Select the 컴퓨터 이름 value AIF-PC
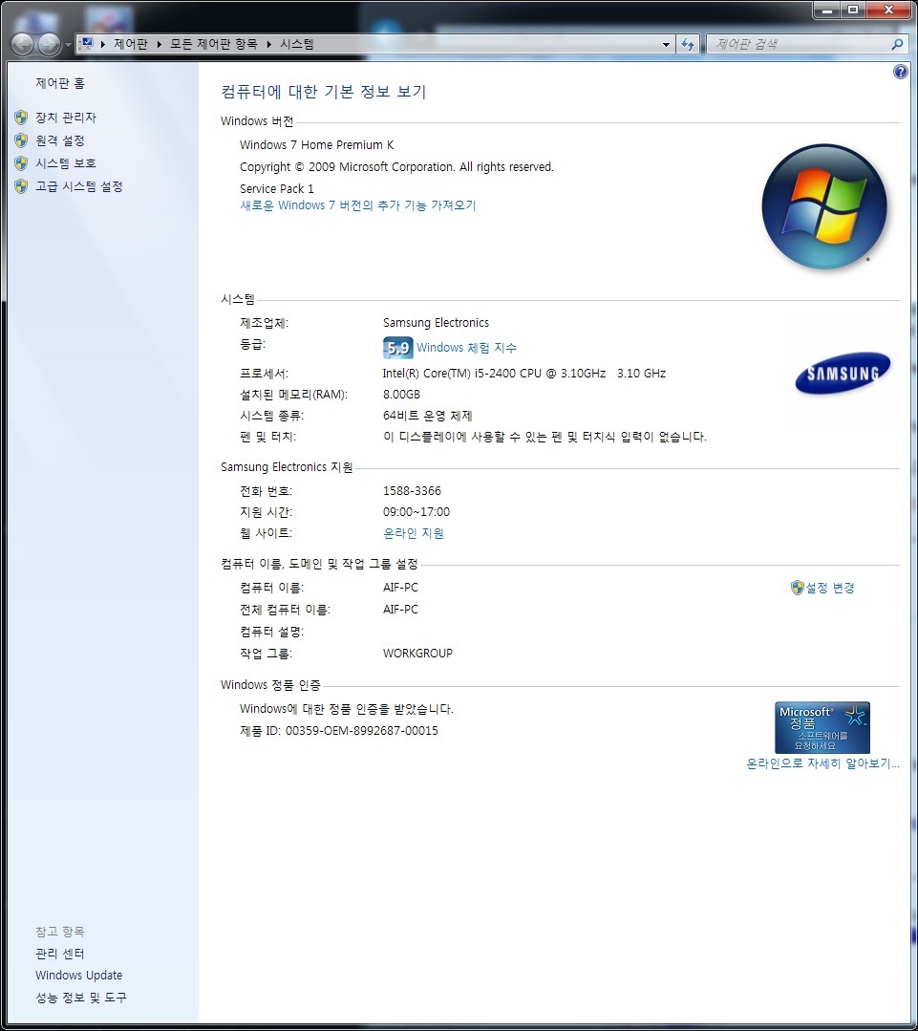 click(x=400, y=588)
